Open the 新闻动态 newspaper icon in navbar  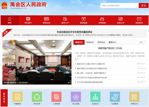click(47, 19)
